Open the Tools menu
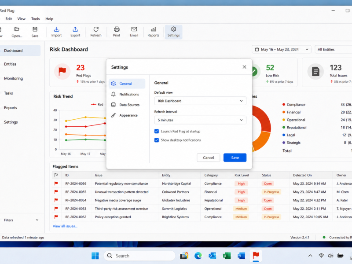352x264 pixels. [x=35, y=19]
